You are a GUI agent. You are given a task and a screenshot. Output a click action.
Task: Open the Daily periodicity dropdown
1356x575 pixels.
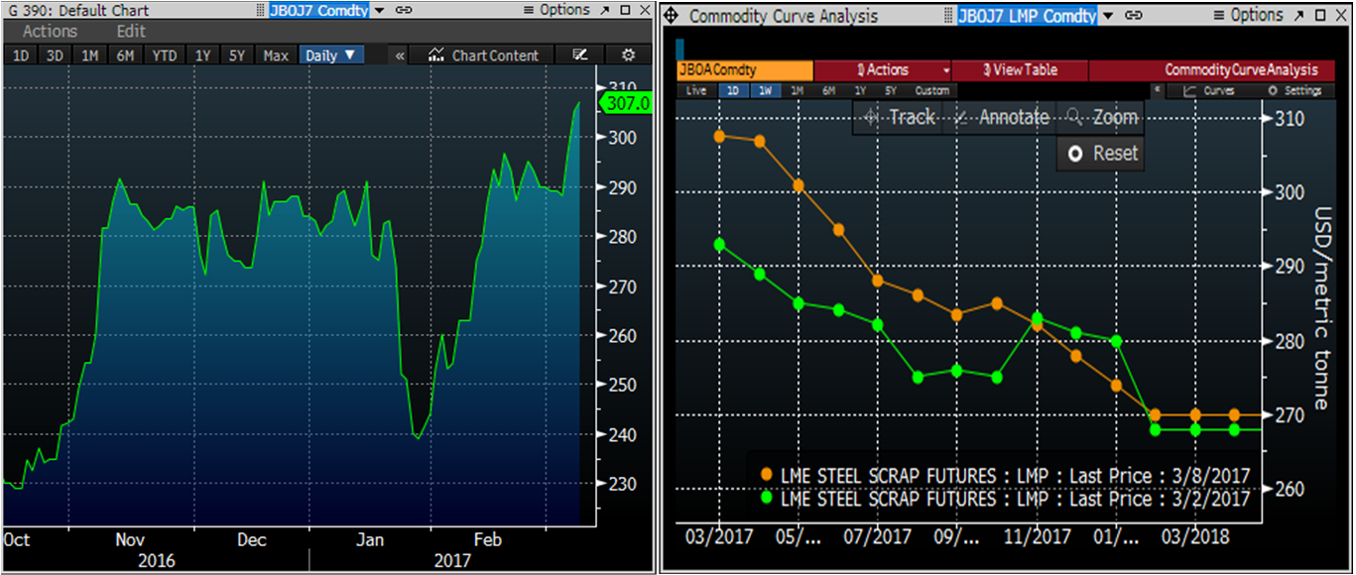[x=330, y=56]
